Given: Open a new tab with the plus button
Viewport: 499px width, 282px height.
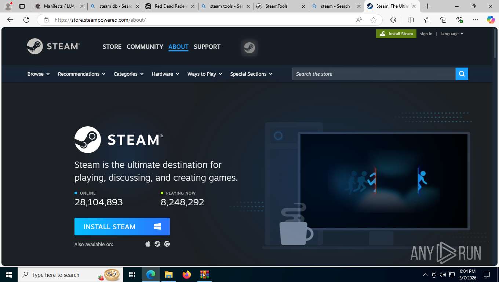Looking at the screenshot, I should click(x=427, y=6).
